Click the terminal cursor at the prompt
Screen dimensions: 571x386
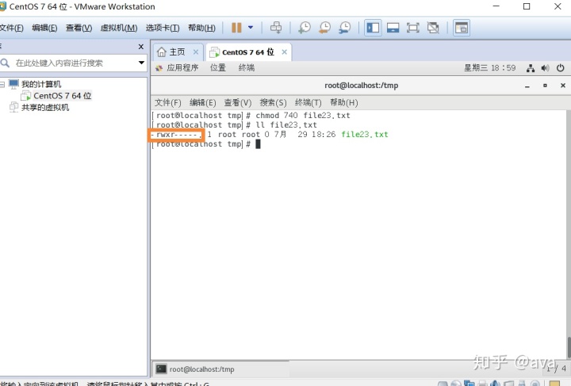(x=258, y=144)
